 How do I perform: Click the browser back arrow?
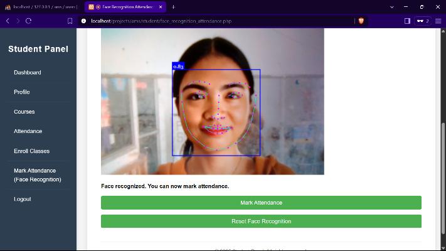tap(7, 21)
